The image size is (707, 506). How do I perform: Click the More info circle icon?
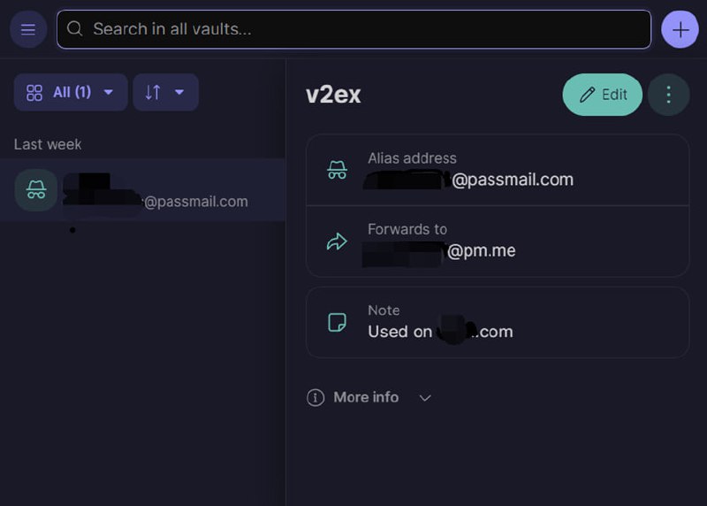pyautogui.click(x=315, y=398)
